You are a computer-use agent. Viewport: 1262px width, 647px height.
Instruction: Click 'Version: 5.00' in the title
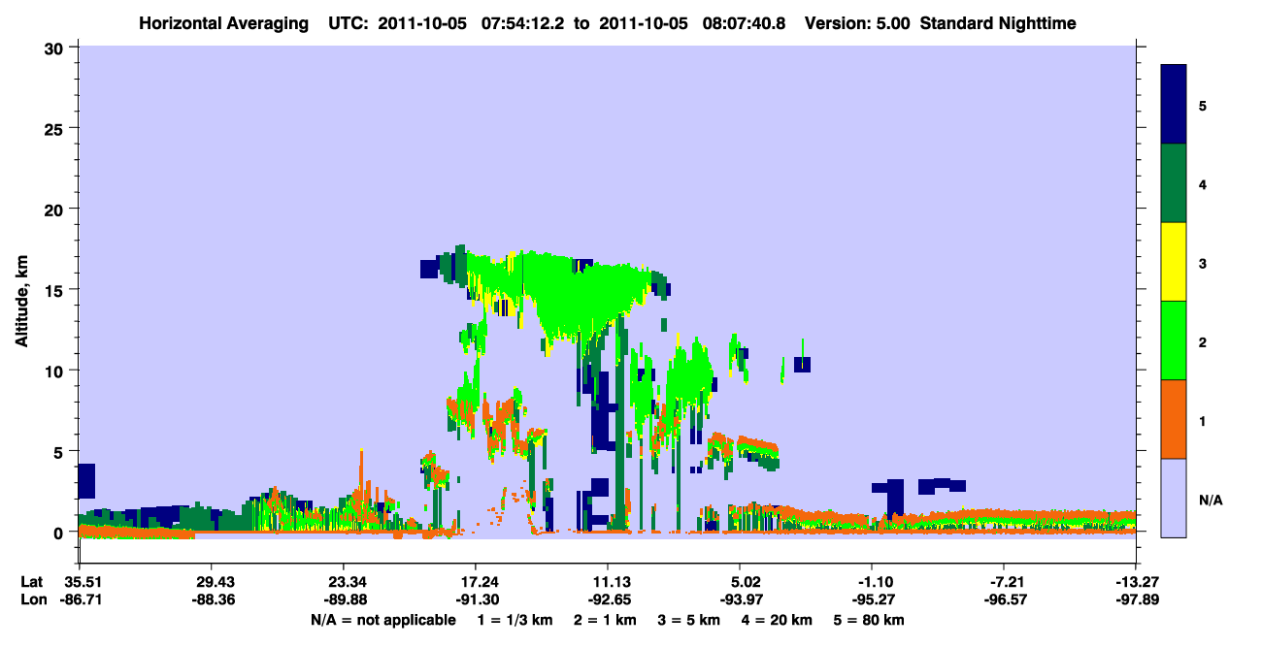(855, 22)
